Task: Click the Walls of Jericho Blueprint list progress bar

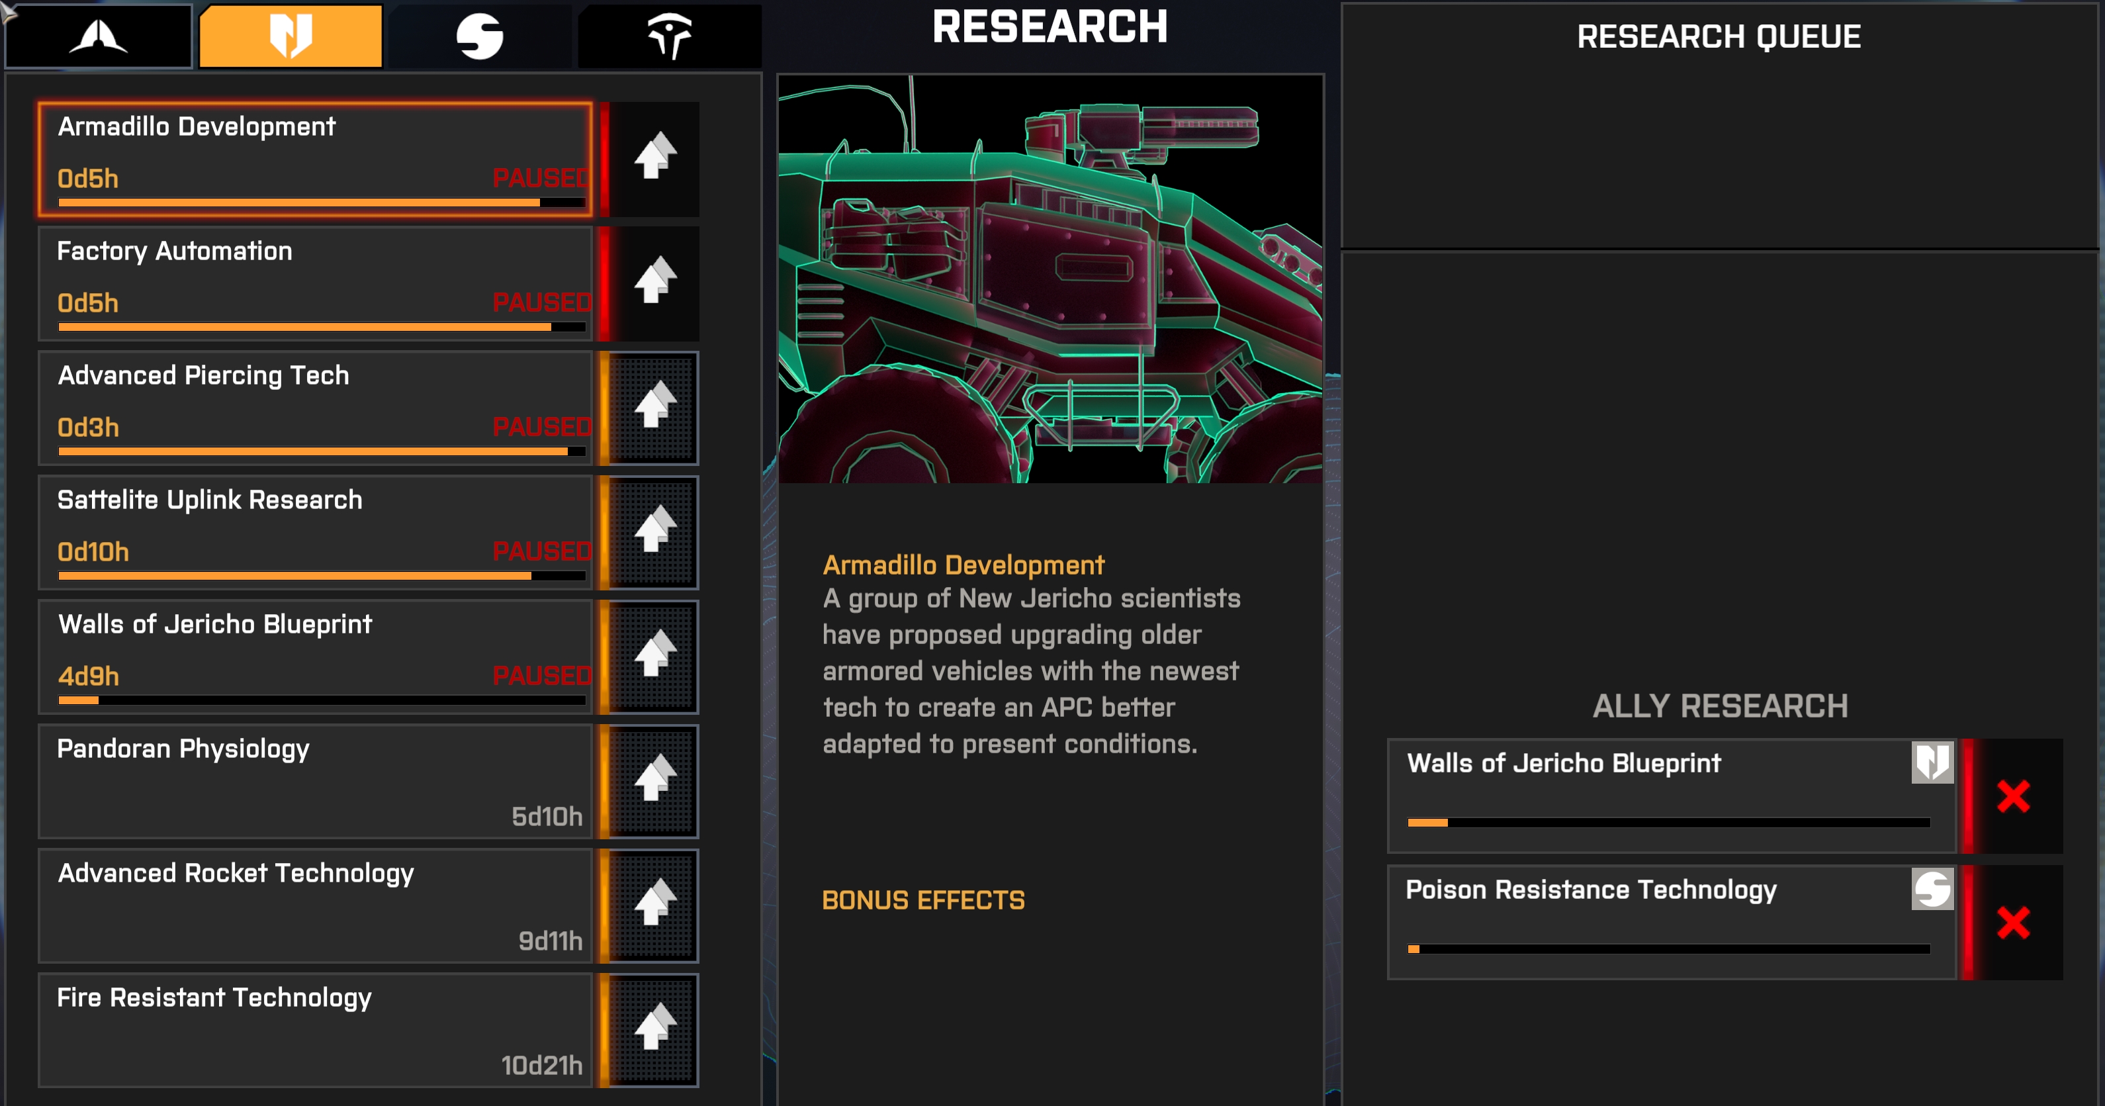Action: point(322,700)
